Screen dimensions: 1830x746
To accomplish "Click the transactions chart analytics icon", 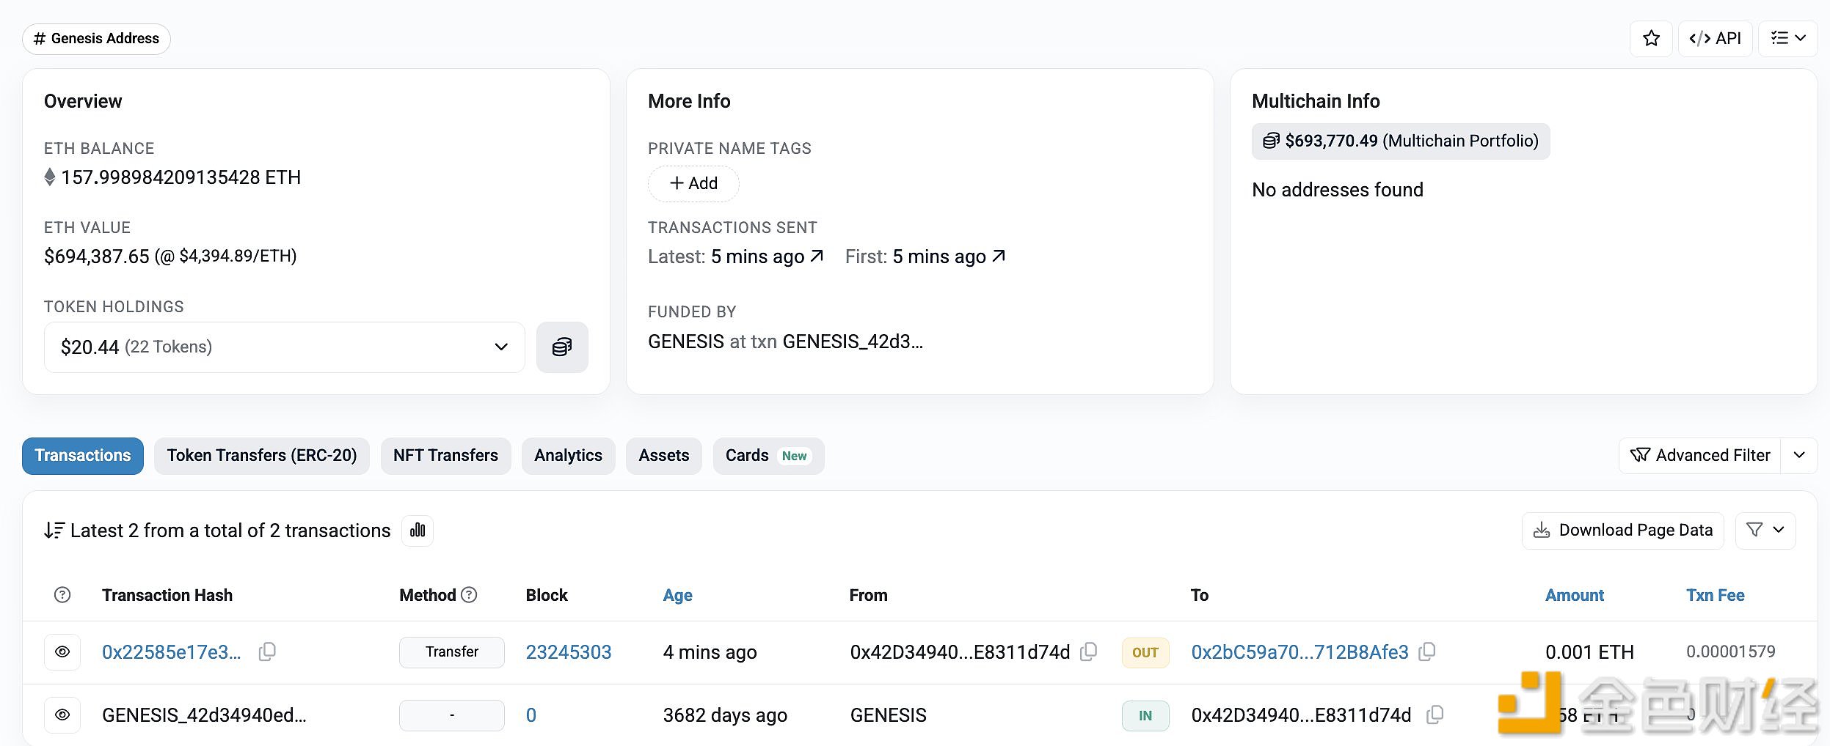I will (x=418, y=531).
